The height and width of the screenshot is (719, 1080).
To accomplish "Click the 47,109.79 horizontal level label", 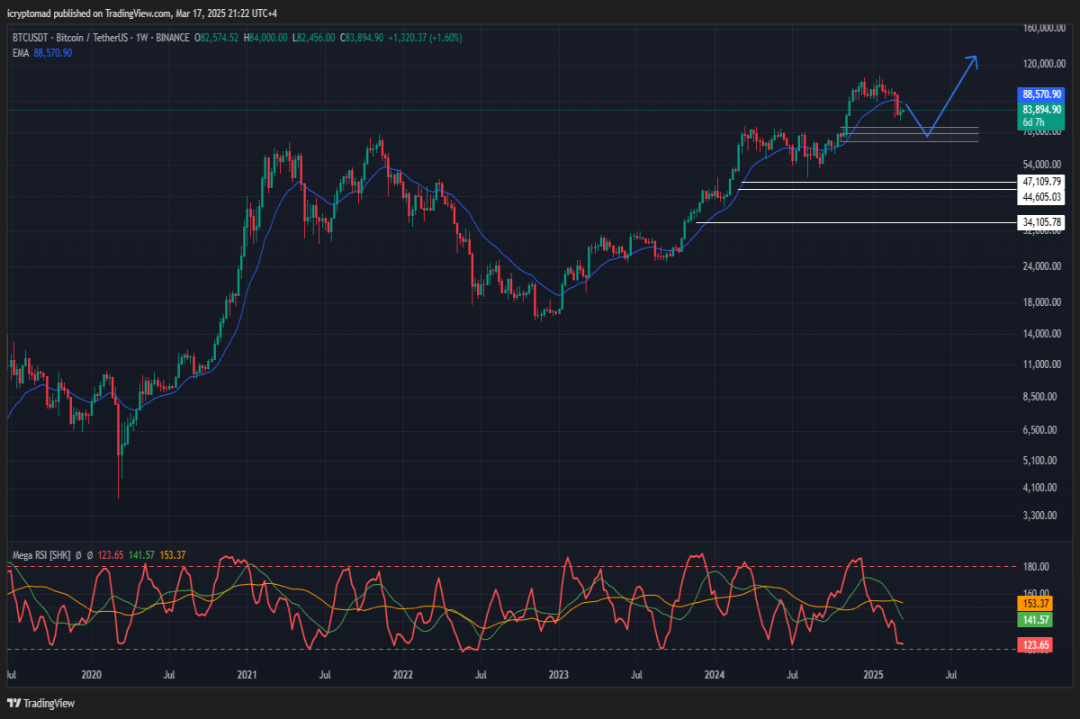I will click(1042, 182).
